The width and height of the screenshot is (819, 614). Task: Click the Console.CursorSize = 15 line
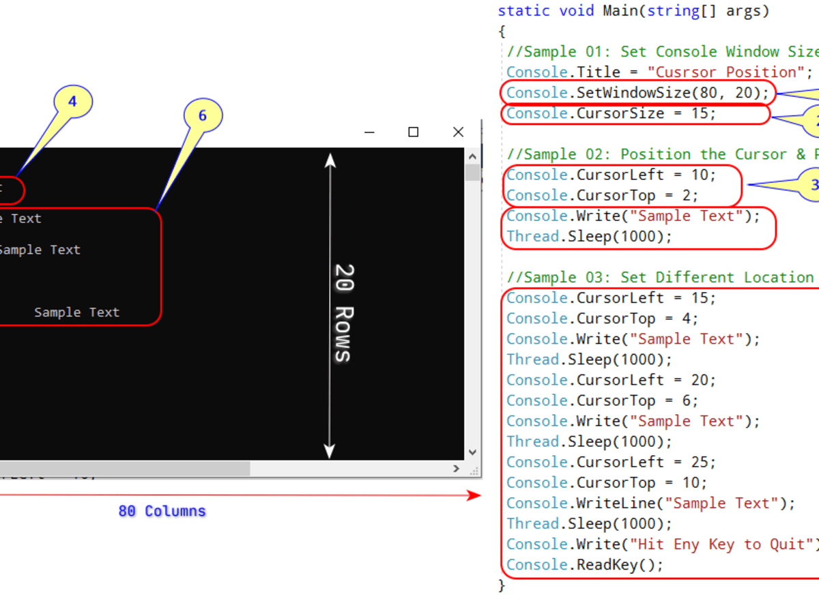[612, 113]
